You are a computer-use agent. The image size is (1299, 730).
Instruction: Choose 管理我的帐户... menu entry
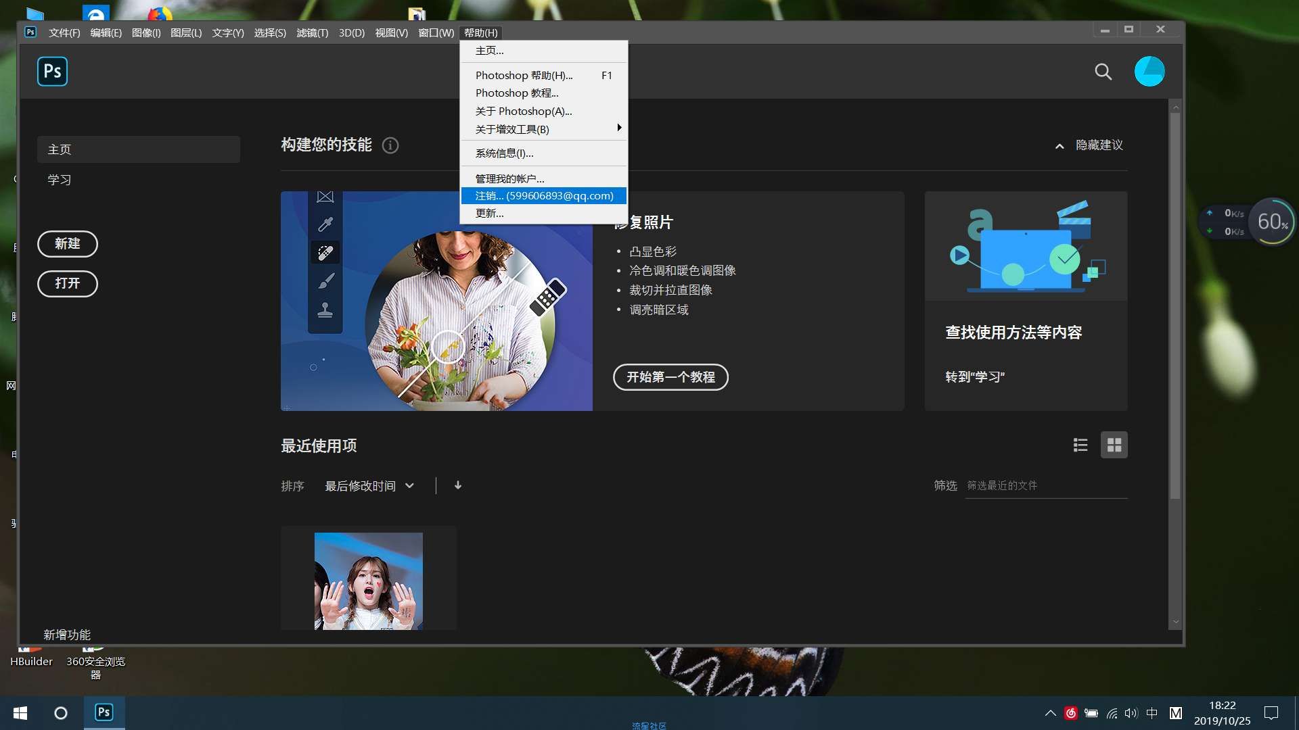(x=544, y=178)
